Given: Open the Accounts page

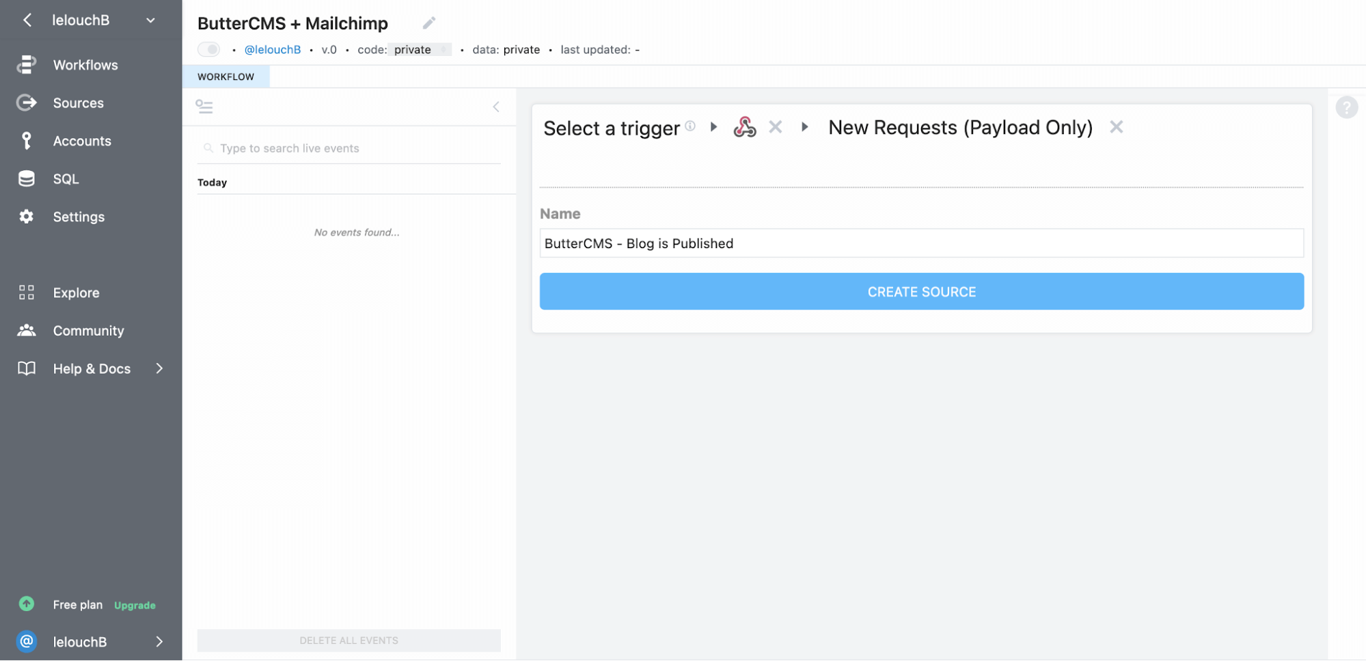Looking at the screenshot, I should coord(82,141).
